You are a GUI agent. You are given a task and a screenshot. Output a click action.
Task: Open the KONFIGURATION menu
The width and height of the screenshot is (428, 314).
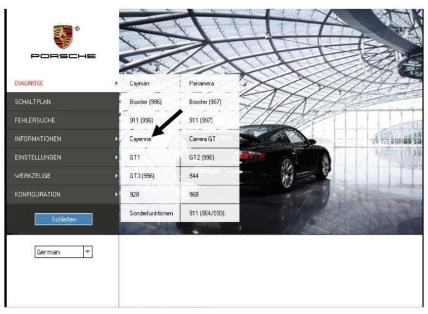point(63,194)
